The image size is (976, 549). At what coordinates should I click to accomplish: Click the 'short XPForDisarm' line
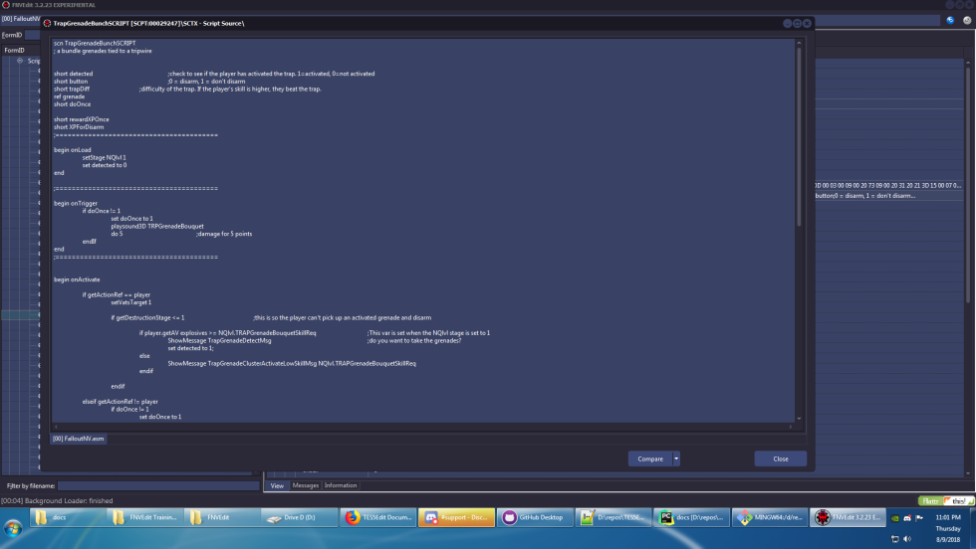pyautogui.click(x=79, y=127)
